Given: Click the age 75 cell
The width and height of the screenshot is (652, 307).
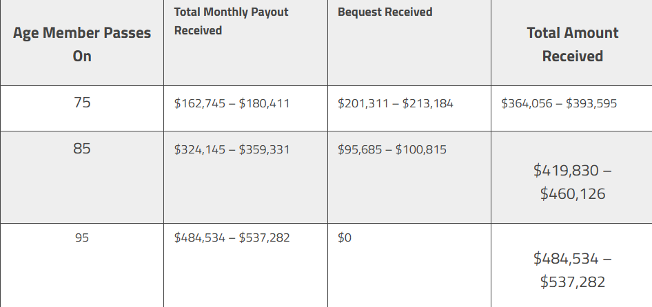Looking at the screenshot, I should 82,109.
